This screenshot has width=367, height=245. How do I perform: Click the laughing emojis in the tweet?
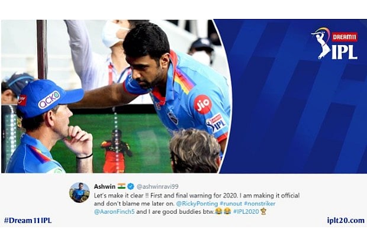pos(223,212)
